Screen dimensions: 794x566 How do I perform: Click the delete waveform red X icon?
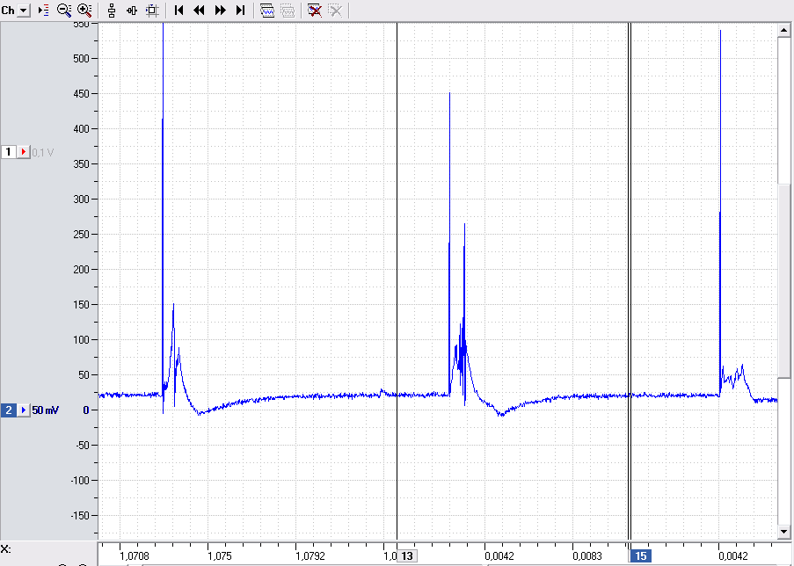(315, 11)
